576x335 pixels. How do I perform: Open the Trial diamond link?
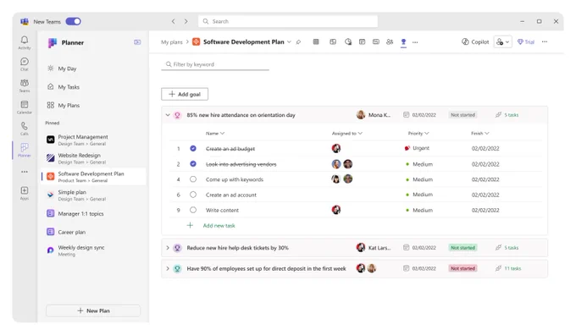pos(526,41)
